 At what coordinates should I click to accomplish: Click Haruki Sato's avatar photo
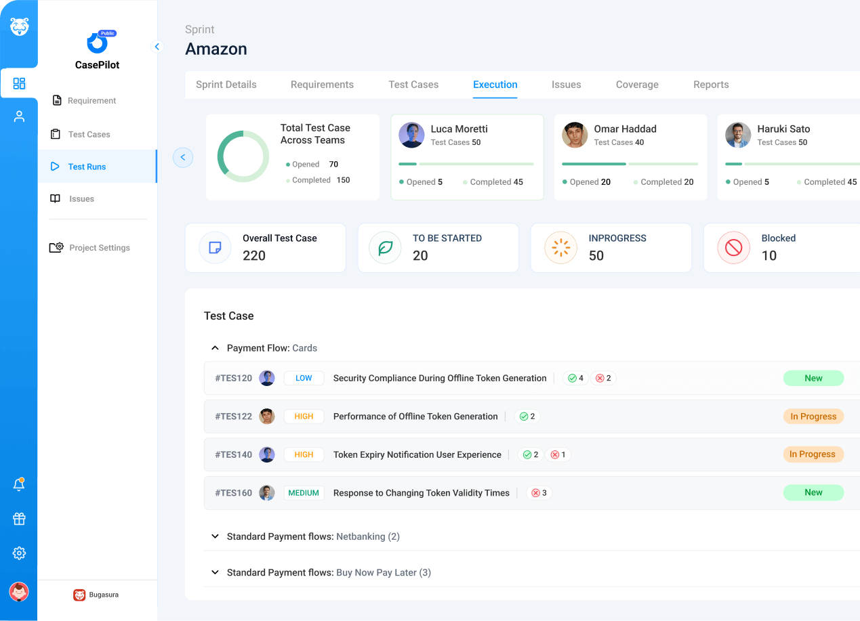click(738, 135)
